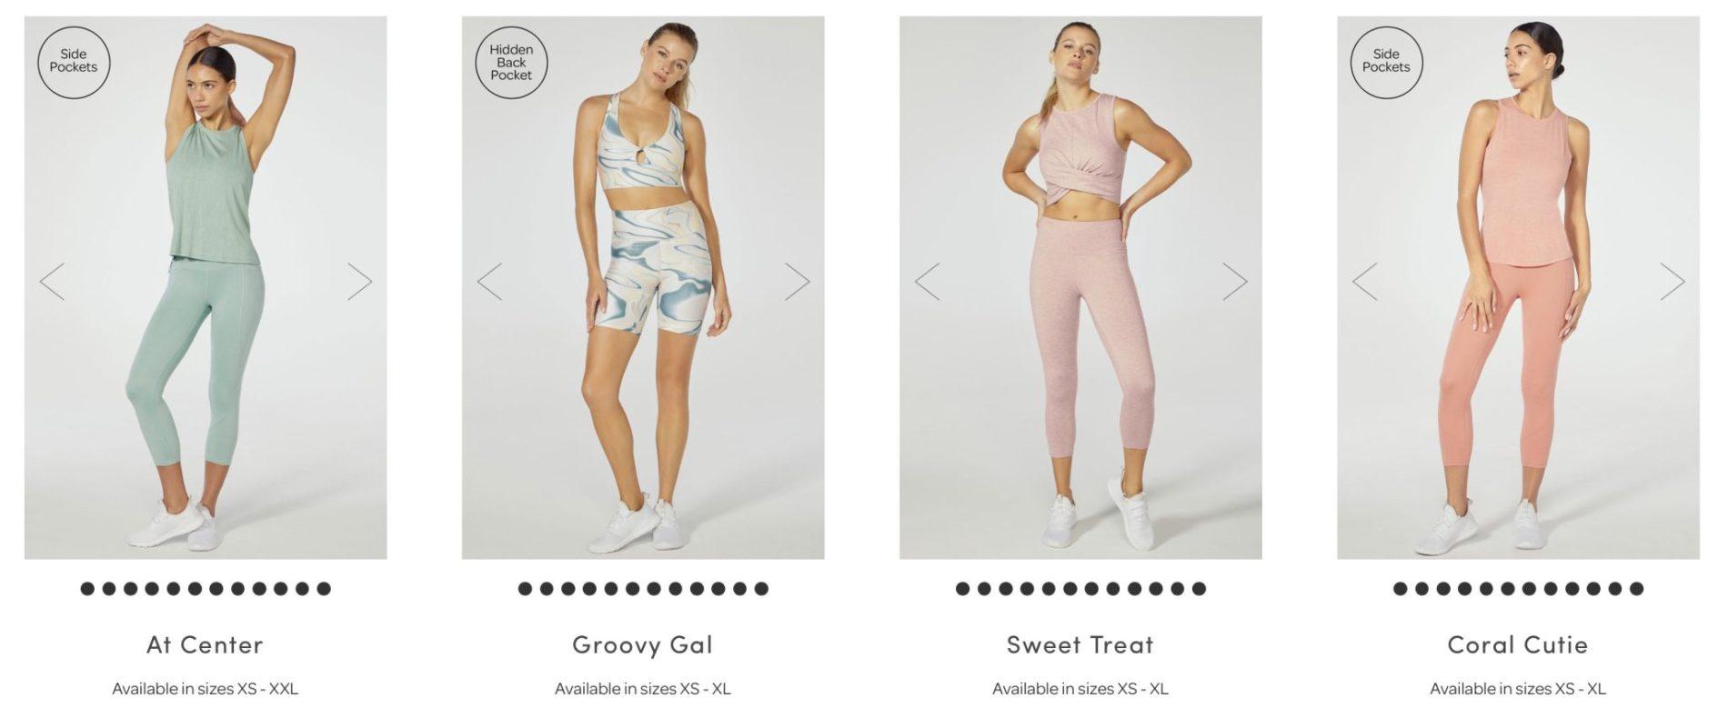Open the Sweet Treat model photo

click(1080, 287)
